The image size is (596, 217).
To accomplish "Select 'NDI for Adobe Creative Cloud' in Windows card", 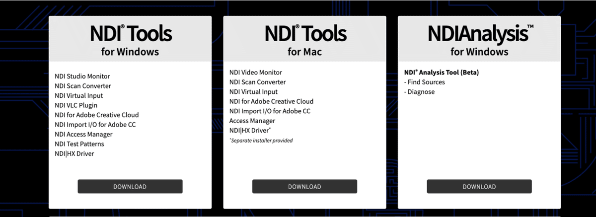I will 97,115.
